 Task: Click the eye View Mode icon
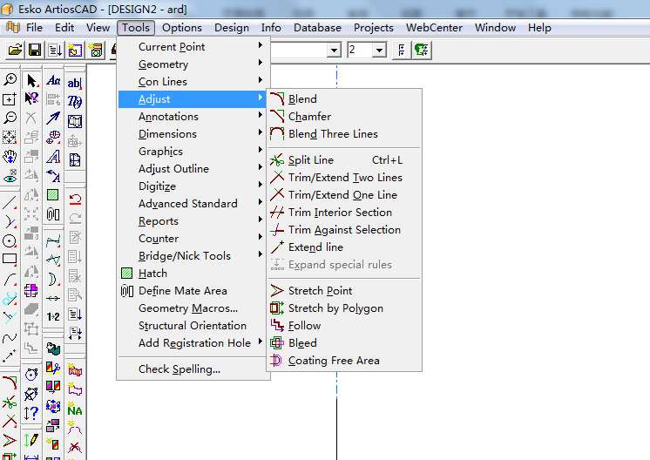tap(10, 177)
